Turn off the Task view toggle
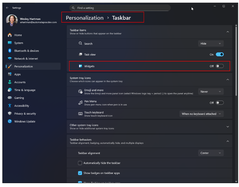 pos(220,55)
